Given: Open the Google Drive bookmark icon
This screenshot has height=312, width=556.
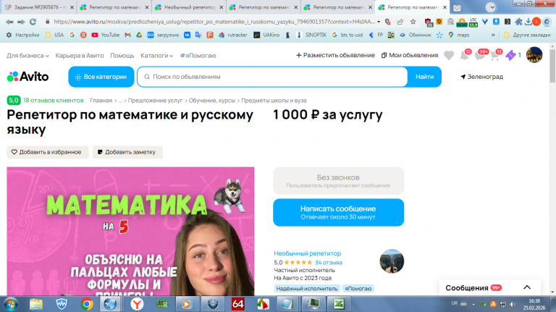Looking at the screenshot, I should click(x=139, y=35).
